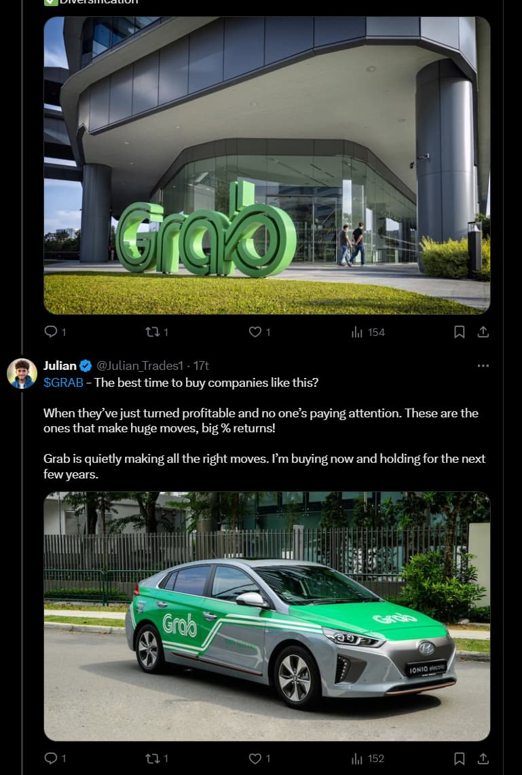Share Julian's Grab car post
Viewport: 522px width, 775px height.
(483, 758)
